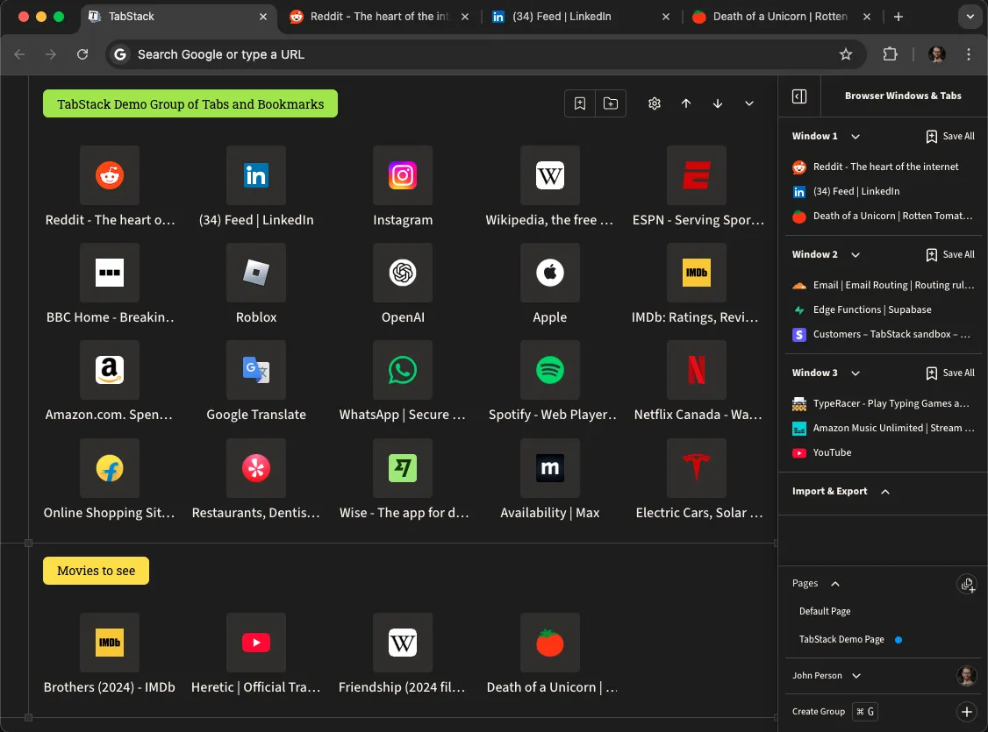Select Default Page in the Pages list

[x=825, y=611]
